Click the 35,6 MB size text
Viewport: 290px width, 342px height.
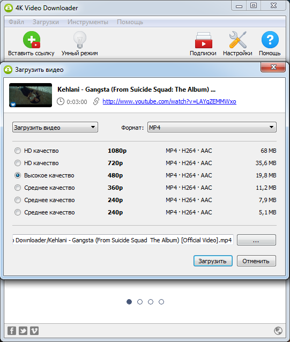click(266, 163)
